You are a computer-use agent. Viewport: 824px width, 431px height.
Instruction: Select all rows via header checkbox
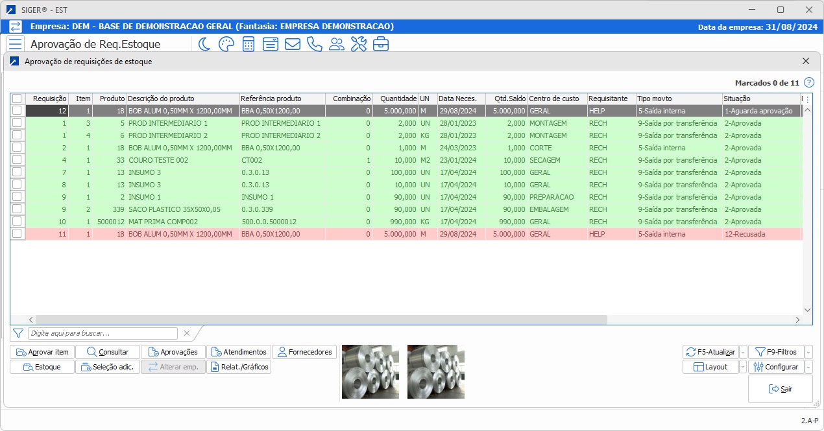click(x=18, y=99)
